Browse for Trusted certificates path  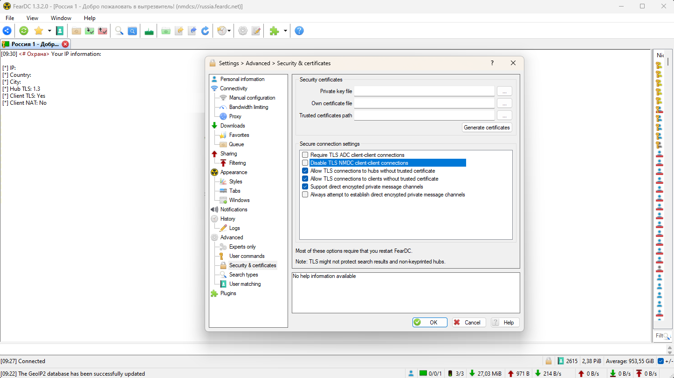click(504, 115)
